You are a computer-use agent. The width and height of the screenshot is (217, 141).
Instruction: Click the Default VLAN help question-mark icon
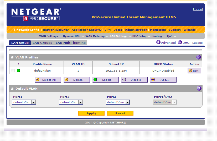pyautogui.click(x=199, y=88)
